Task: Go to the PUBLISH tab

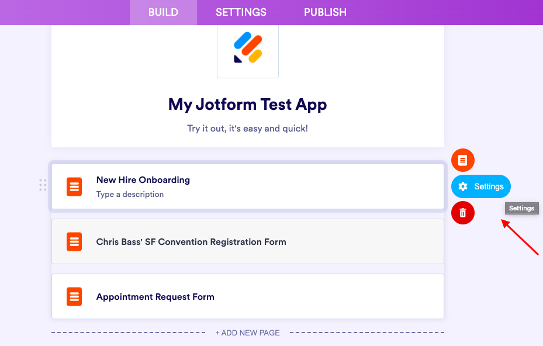Action: coord(325,12)
